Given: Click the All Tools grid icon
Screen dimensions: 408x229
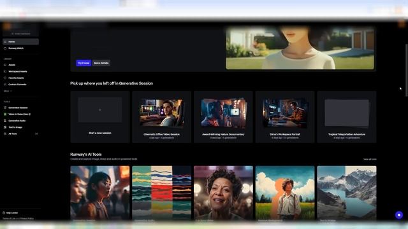Looking at the screenshot, I should point(5,134).
